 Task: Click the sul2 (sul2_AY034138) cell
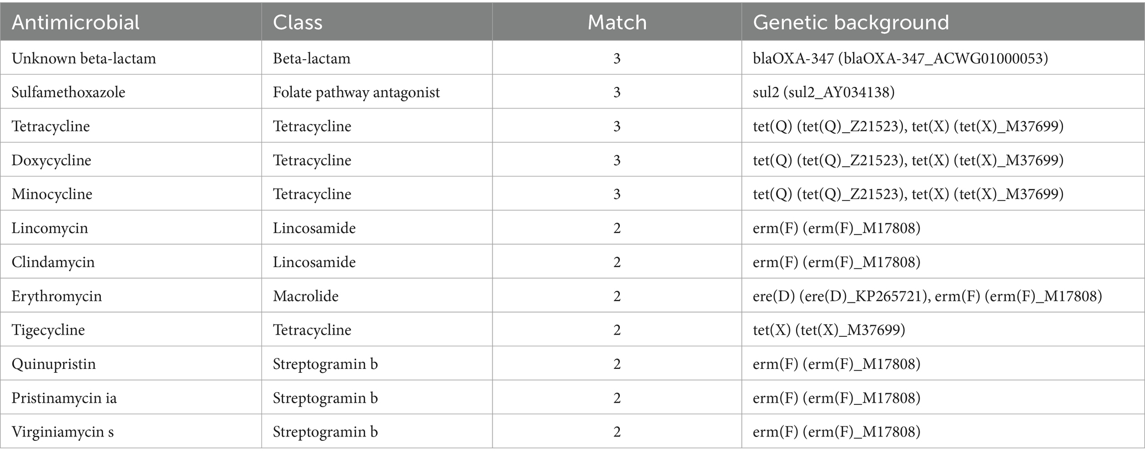coord(824,92)
